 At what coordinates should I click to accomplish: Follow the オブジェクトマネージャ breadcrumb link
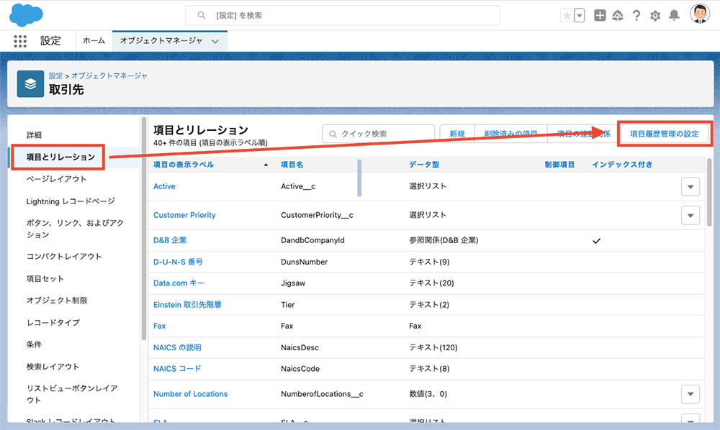click(109, 76)
